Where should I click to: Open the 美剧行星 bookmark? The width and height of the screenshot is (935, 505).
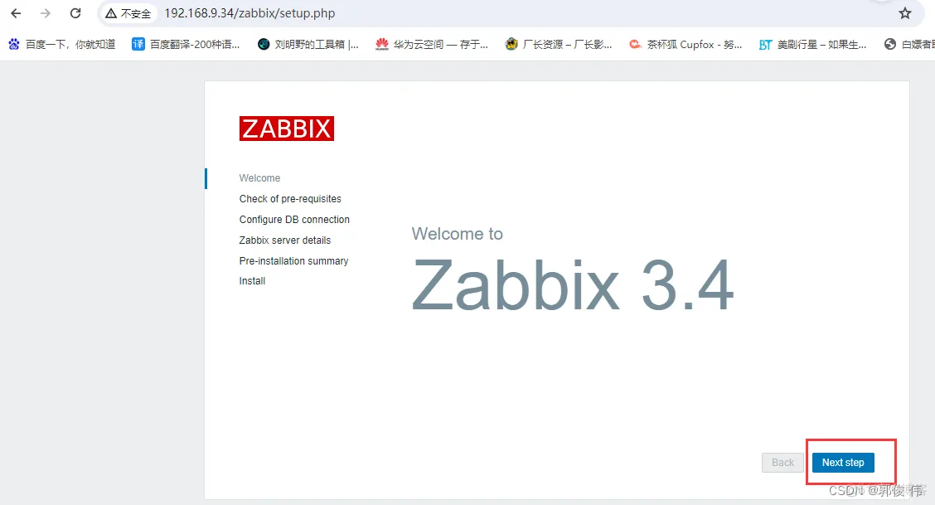tap(812, 44)
